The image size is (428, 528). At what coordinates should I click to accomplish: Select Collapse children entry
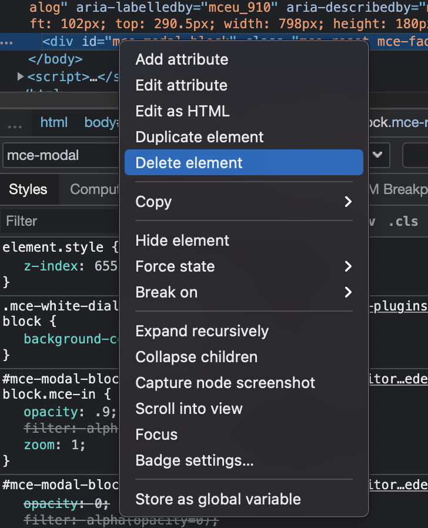[244, 357]
